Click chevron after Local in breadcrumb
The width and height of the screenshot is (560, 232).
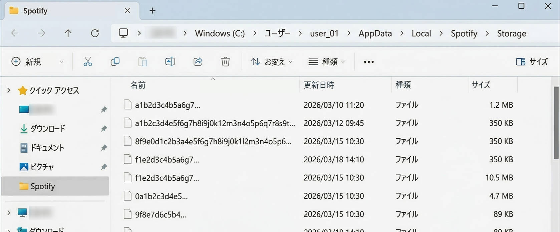(x=441, y=33)
